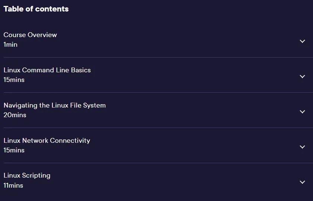The image size is (313, 201).
Task: Click the divider below Linux Command Line Basics
Action: click(158, 92)
